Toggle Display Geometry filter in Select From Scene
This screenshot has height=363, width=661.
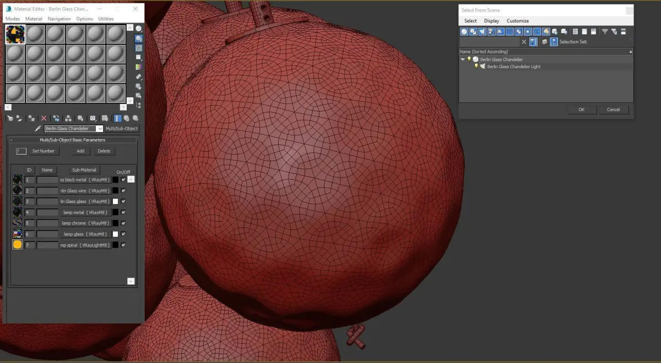464,31
